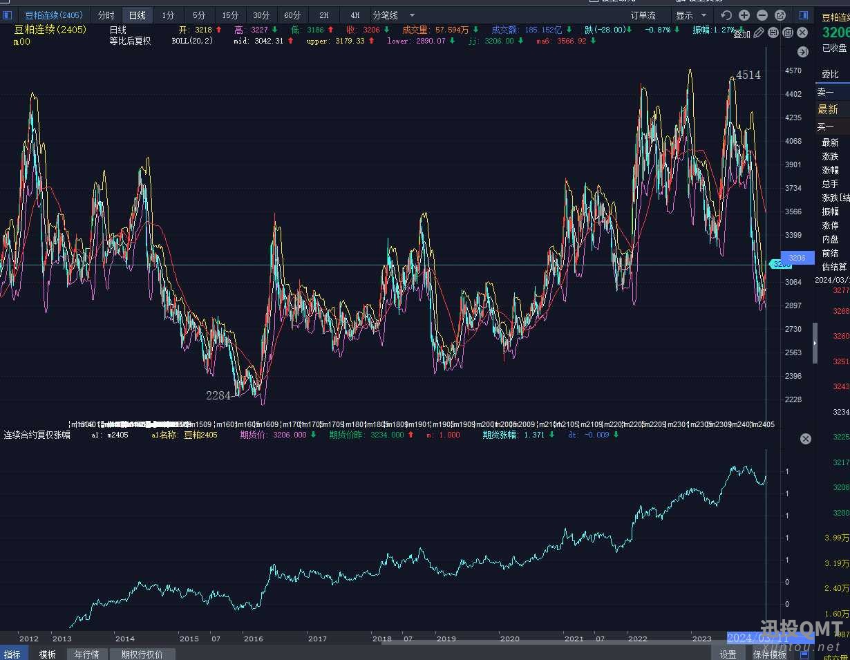Select the 30分 period tab
This screenshot has width=850, height=660.
click(261, 15)
